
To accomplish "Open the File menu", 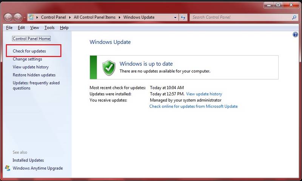I will 9,28.
